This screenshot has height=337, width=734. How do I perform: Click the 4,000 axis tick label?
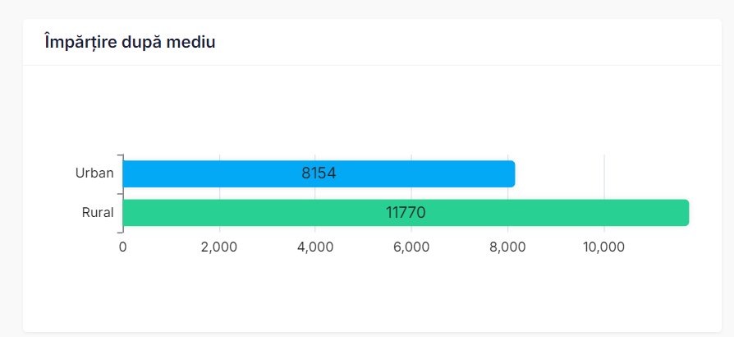click(315, 247)
